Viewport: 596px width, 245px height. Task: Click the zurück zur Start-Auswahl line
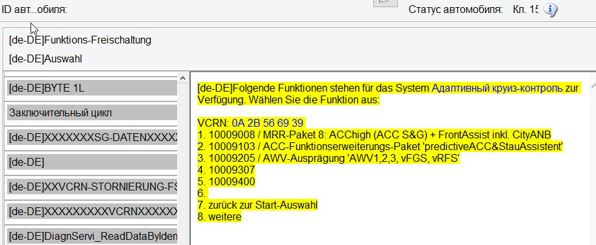(257, 205)
